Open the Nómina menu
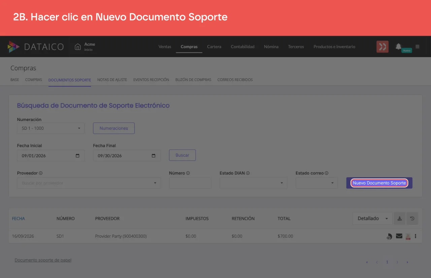 pos(271,47)
